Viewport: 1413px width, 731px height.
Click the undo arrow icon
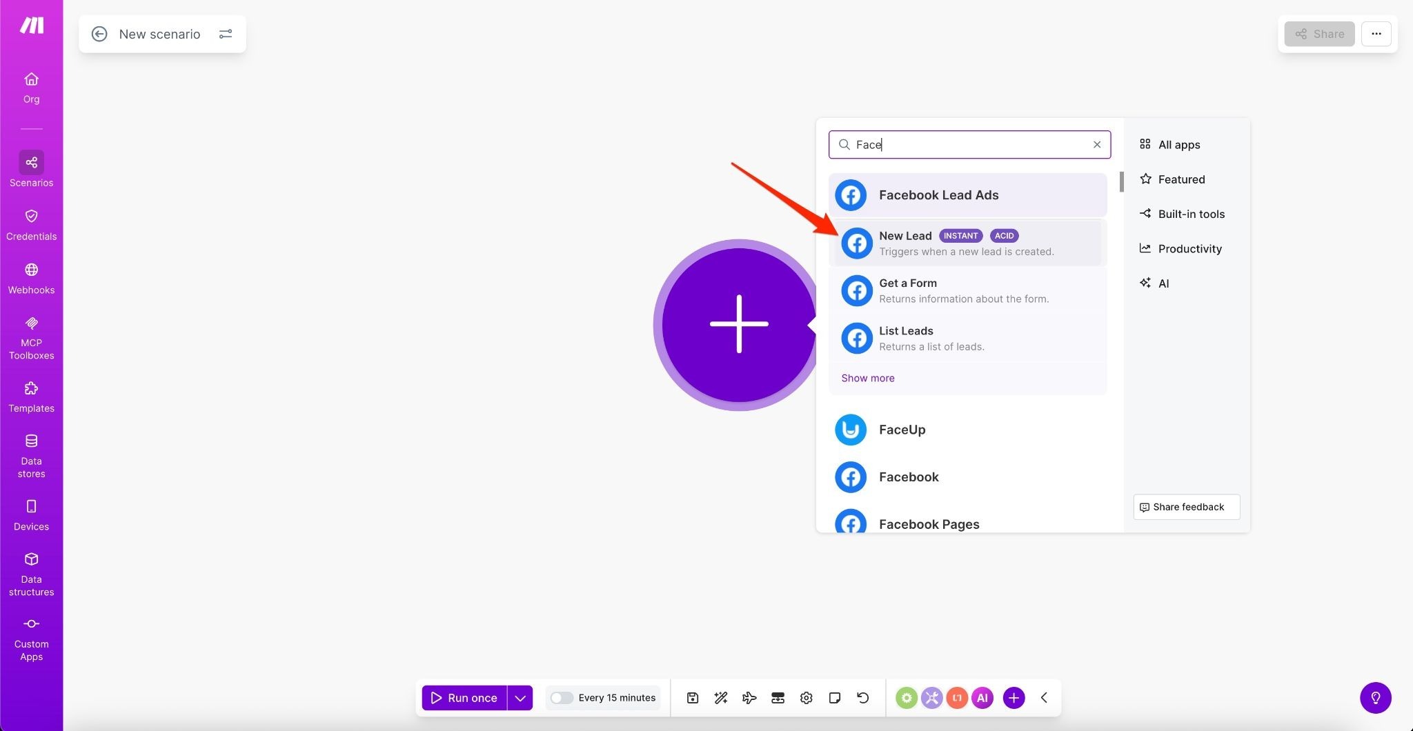862,698
